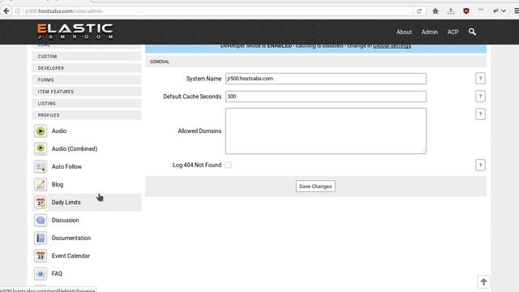Expand the Item Features sidebar category

pos(87,92)
